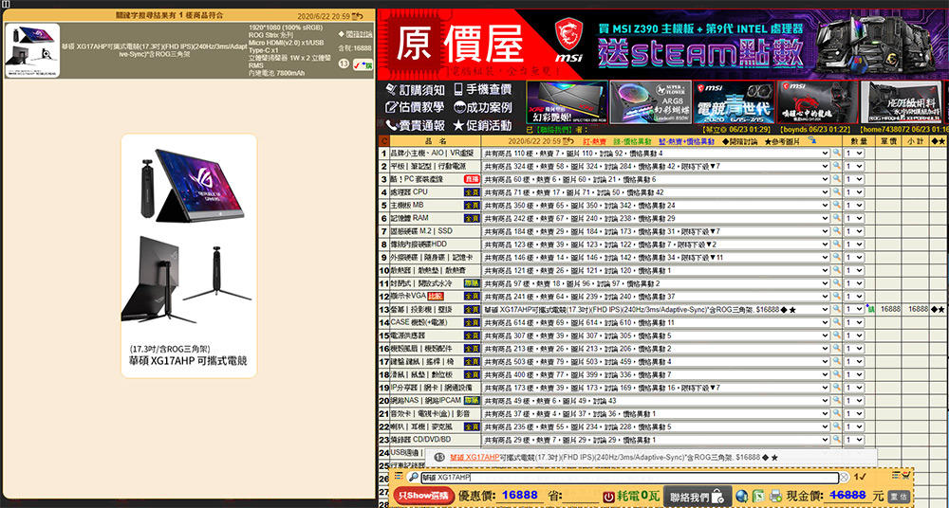This screenshot has height=508, width=949.
Task: Open the product dropdown for 品牌小主機 row
Action: (x=656, y=153)
